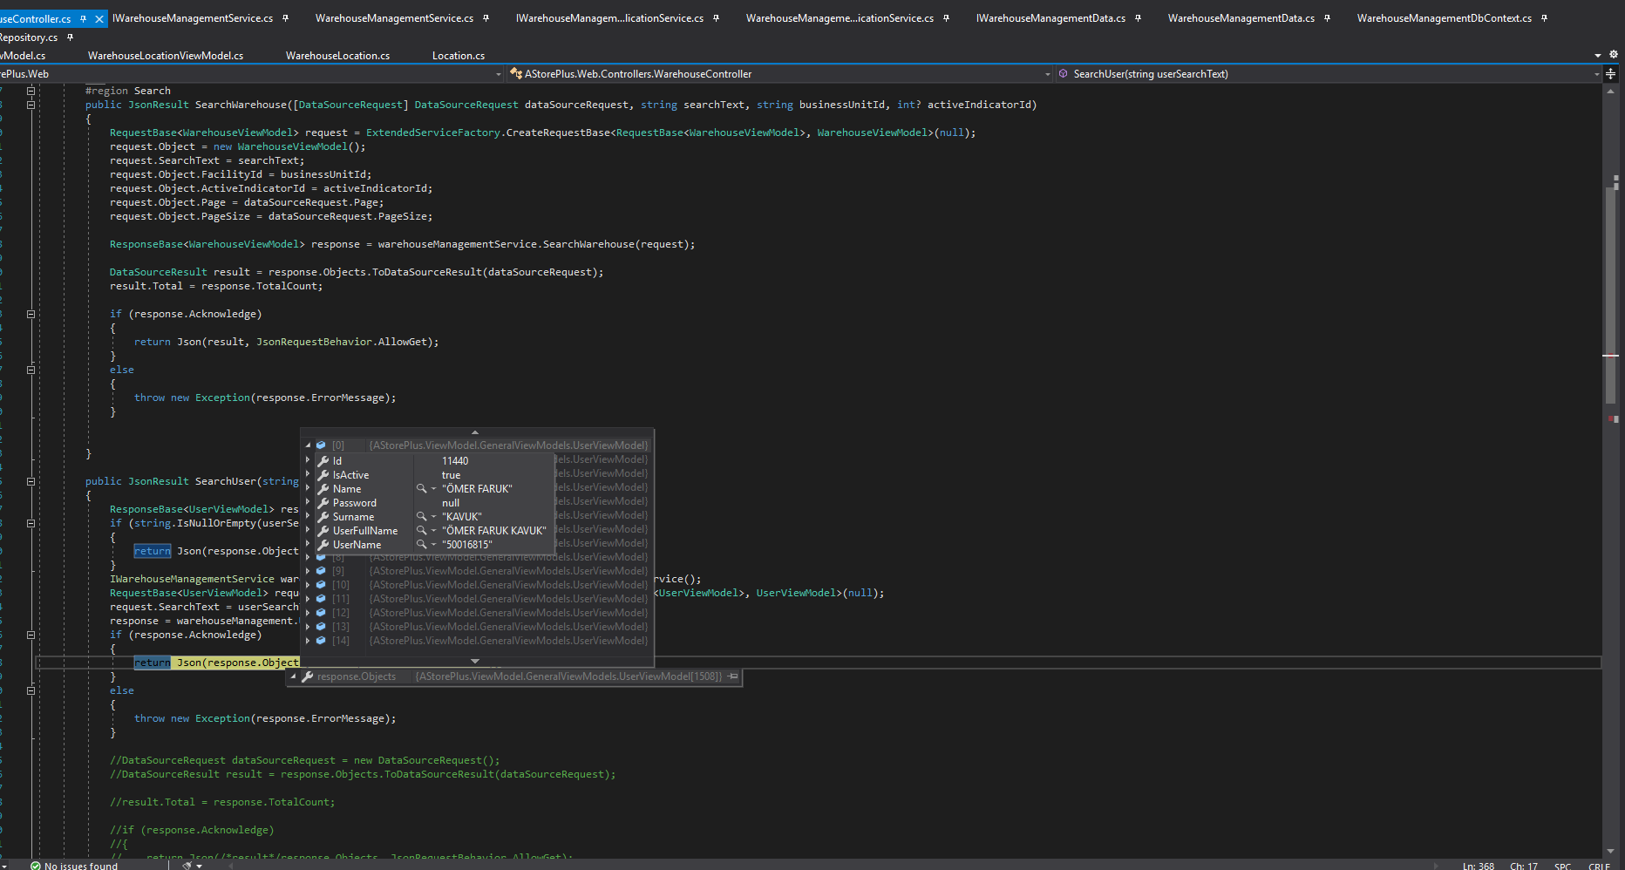Pin the response.Objects data tip to source
Viewport: 1625px width, 870px height.
(733, 676)
